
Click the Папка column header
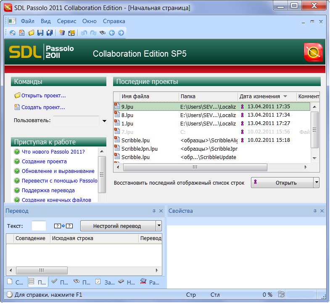pos(208,97)
